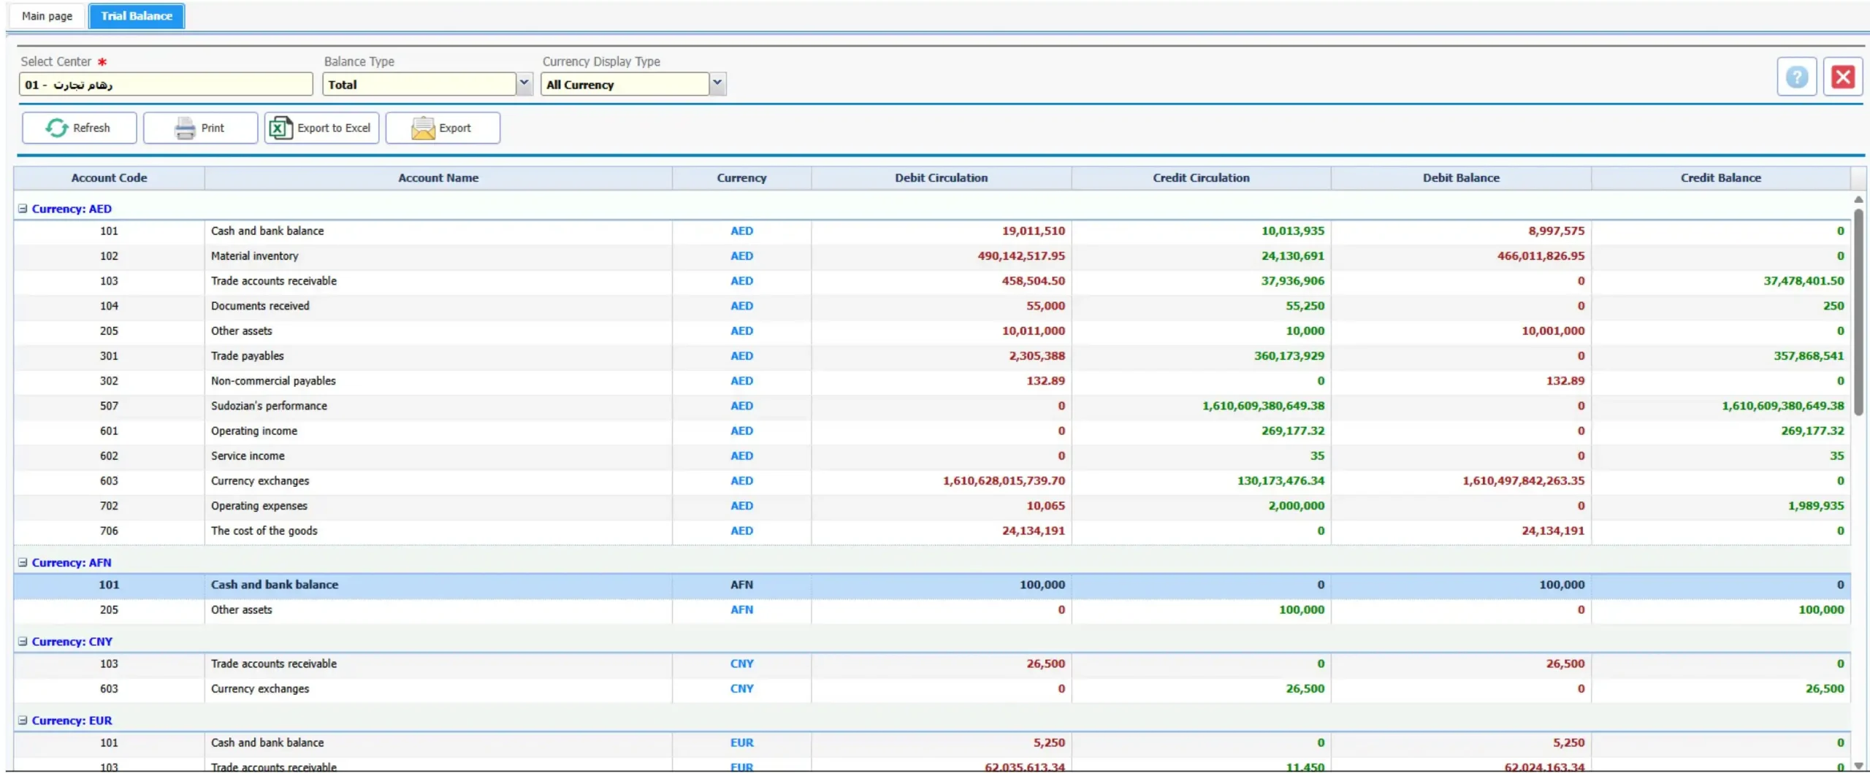Collapse the Currency: AED group
The width and height of the screenshot is (1870, 773).
coord(23,209)
